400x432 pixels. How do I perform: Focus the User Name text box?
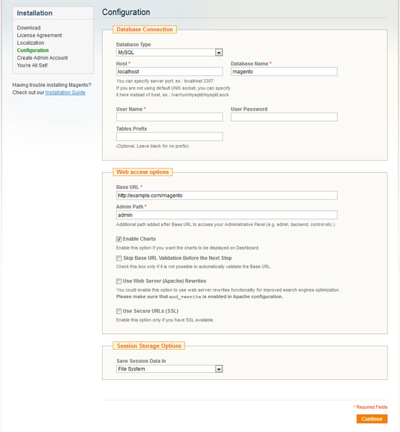coord(169,117)
